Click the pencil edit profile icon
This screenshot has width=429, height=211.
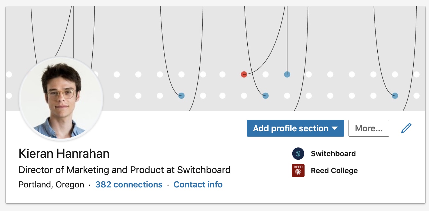pyautogui.click(x=406, y=128)
